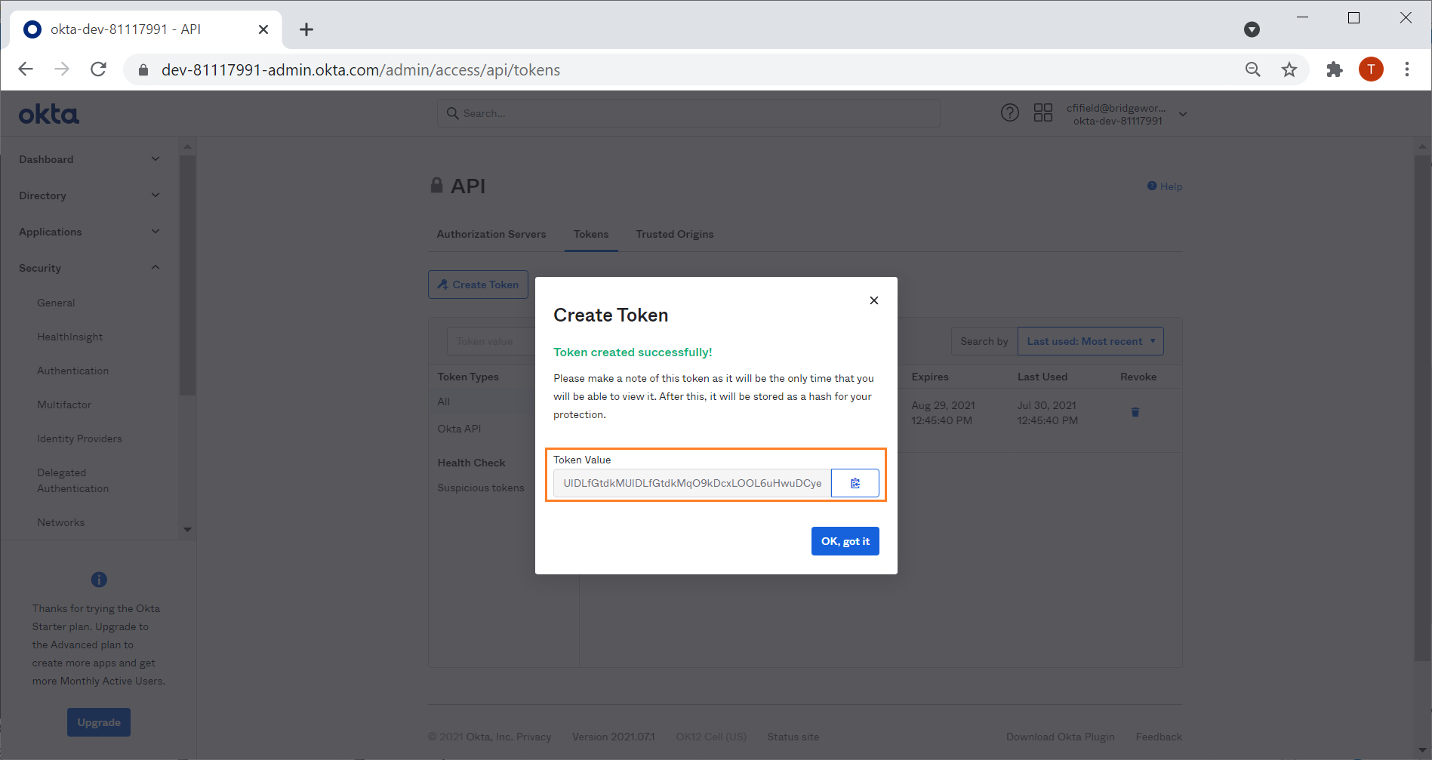Expand the Directory sidebar section

click(x=89, y=195)
